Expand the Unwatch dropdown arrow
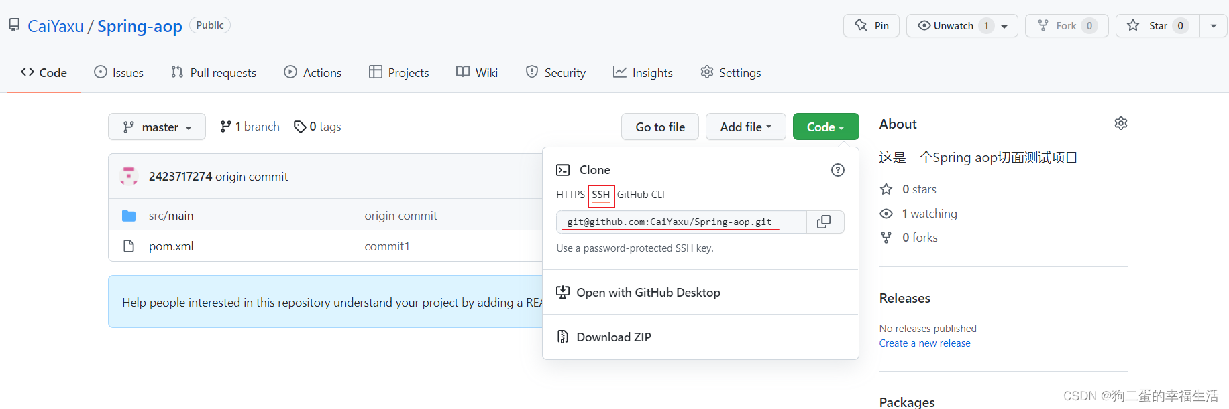The width and height of the screenshot is (1229, 409). (x=1005, y=26)
